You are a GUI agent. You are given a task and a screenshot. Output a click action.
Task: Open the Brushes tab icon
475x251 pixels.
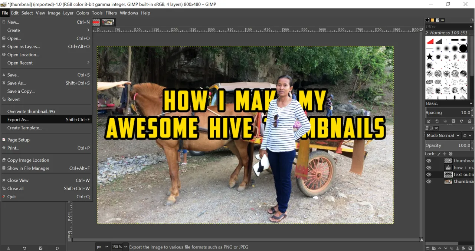427,20
